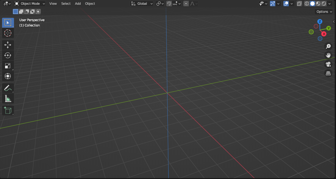
Task: Open the View menu
Action: tap(53, 4)
